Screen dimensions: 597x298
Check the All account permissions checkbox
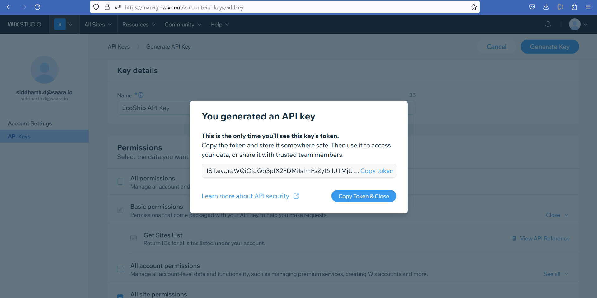pos(120,269)
